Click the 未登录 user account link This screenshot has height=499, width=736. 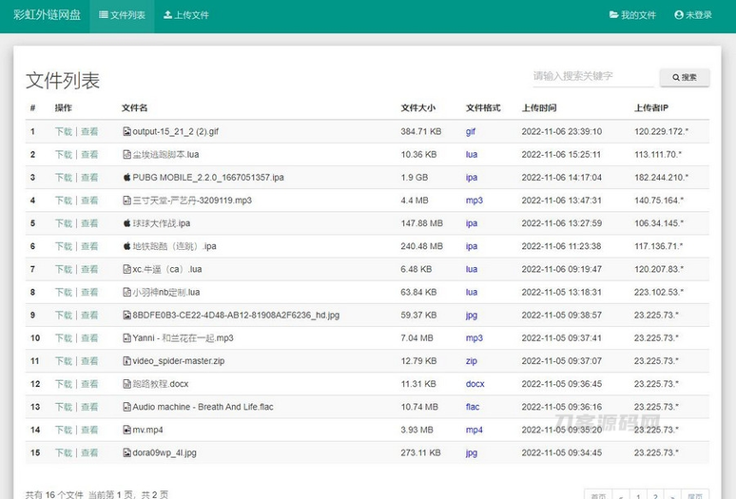pyautogui.click(x=693, y=15)
